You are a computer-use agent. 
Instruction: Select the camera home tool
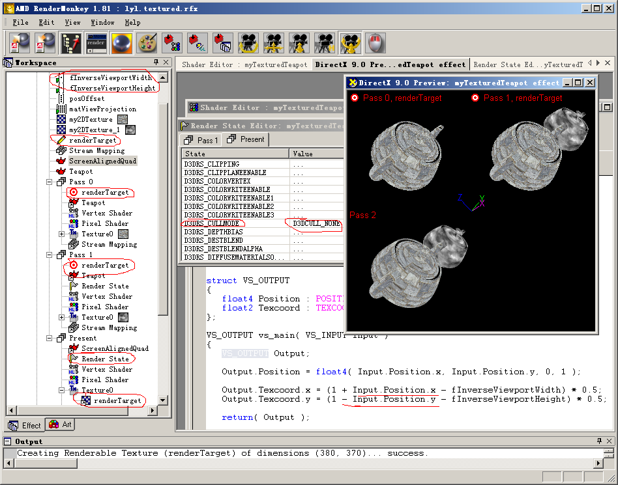point(325,43)
